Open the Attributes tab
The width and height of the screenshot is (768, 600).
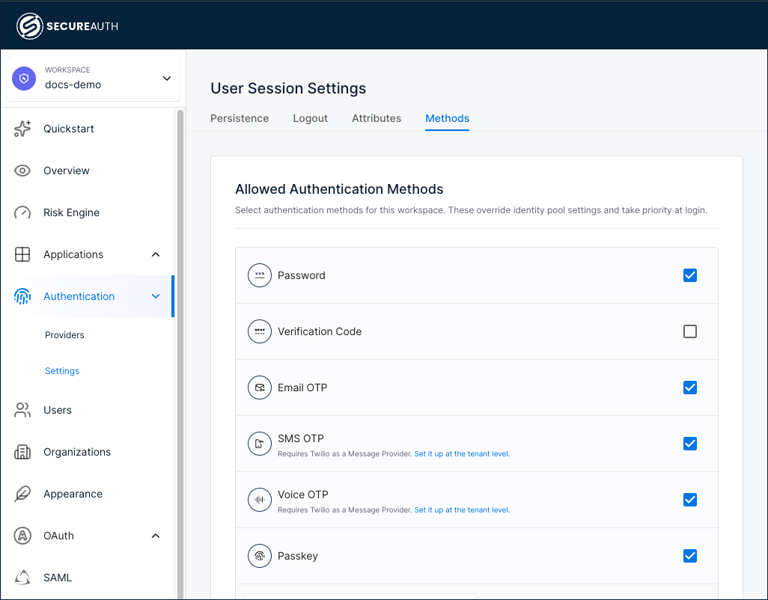tap(377, 118)
